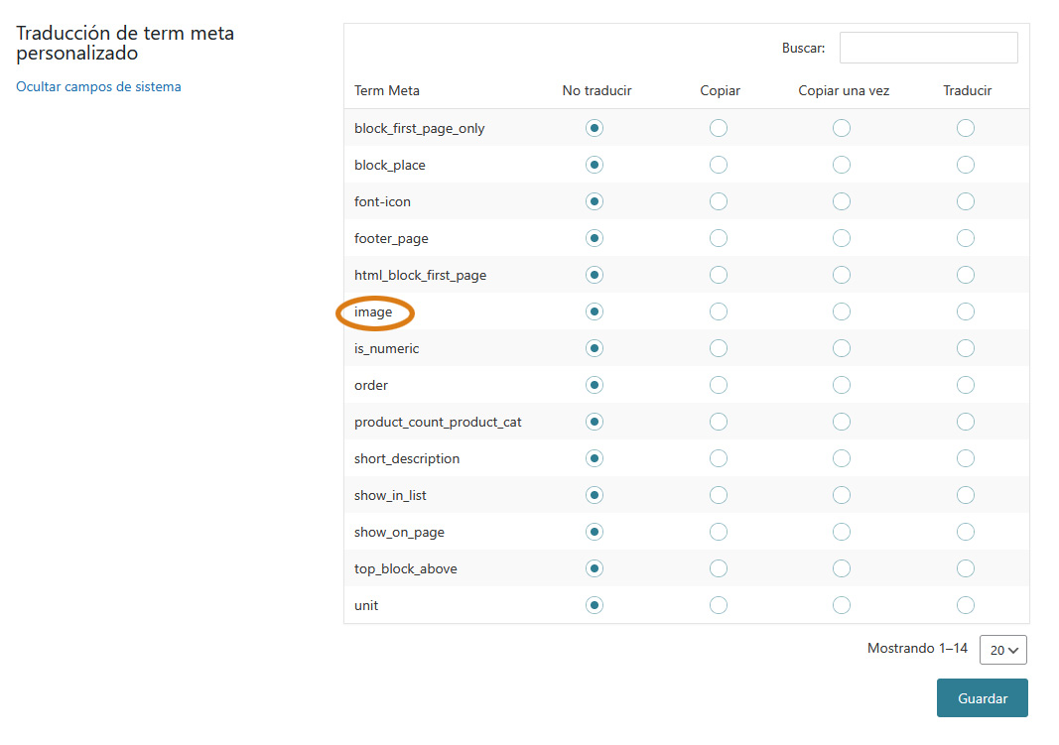Viewport: 1059px width, 745px height.
Task: Set block_place to Traducir
Action: click(966, 165)
